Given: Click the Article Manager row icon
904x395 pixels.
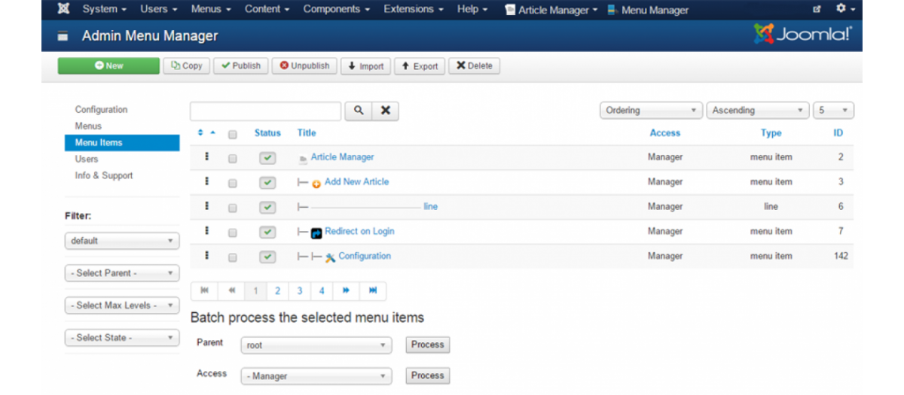Looking at the screenshot, I should [x=303, y=159].
